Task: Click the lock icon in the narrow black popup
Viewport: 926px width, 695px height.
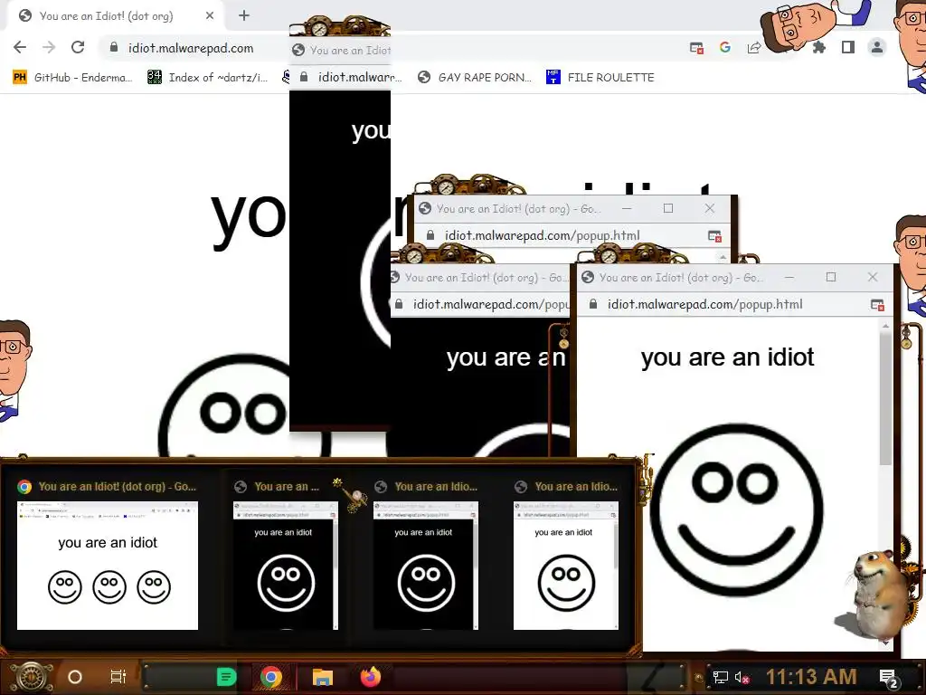Action: point(304,77)
